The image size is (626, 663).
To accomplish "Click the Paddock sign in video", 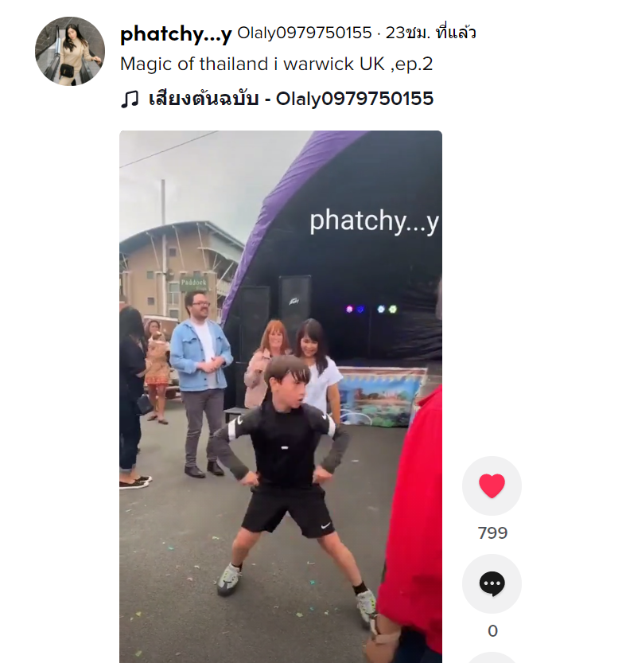I will click(193, 283).
